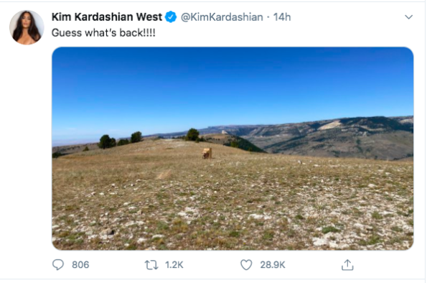Click the Kim Kardashian West display name

coord(107,17)
